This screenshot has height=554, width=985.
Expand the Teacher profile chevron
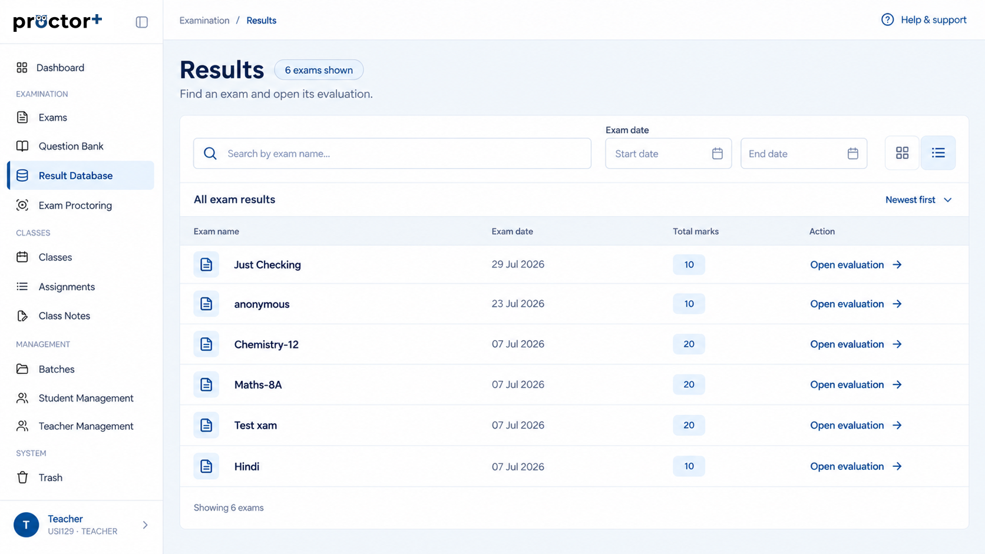click(145, 525)
